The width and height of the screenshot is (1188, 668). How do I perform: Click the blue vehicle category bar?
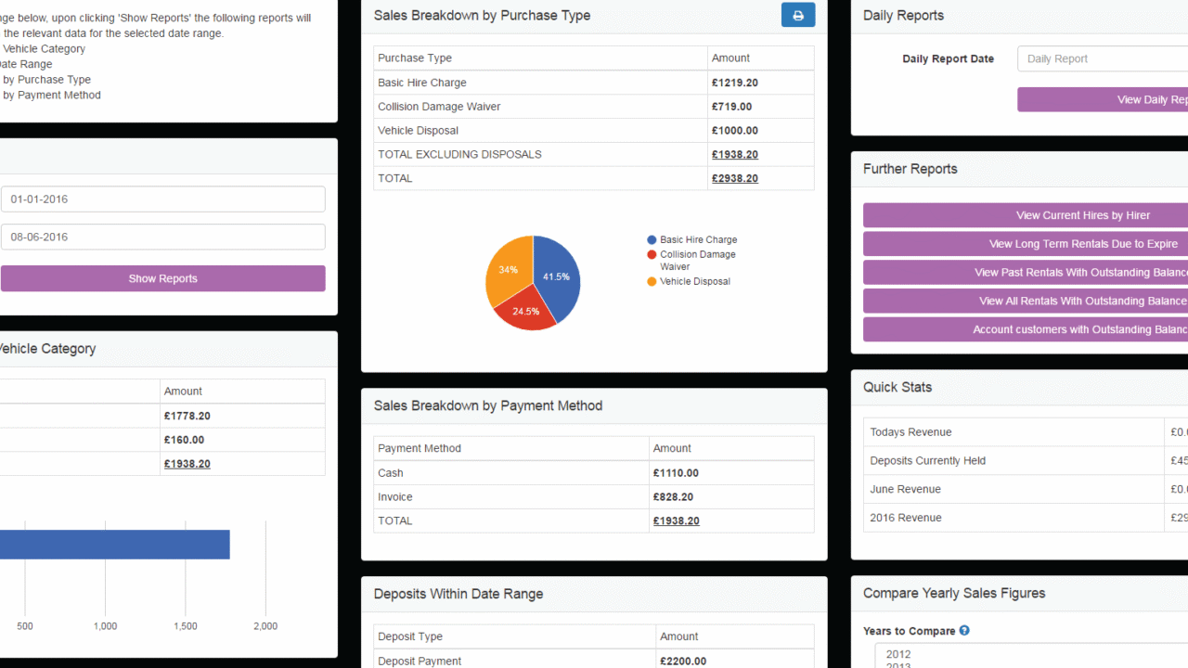point(111,545)
